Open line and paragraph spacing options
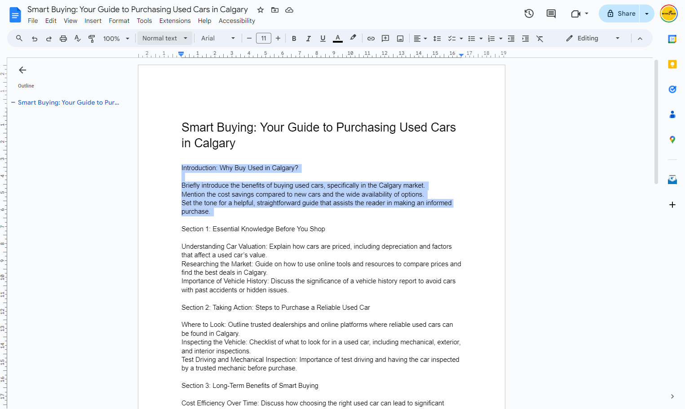This screenshot has height=409, width=685. [x=437, y=39]
